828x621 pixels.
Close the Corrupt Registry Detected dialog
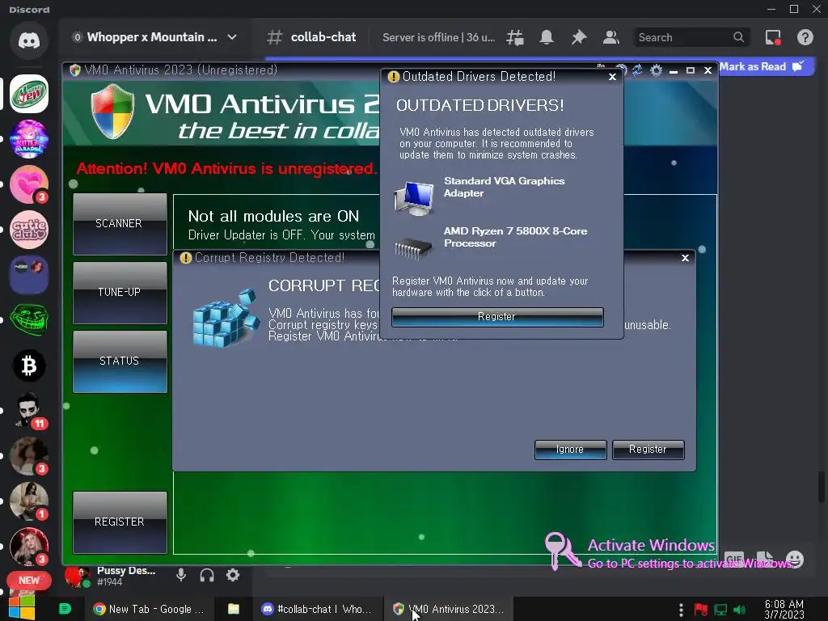click(x=685, y=258)
